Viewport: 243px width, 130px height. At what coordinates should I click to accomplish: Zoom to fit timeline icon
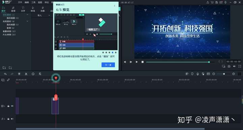tap(208, 74)
